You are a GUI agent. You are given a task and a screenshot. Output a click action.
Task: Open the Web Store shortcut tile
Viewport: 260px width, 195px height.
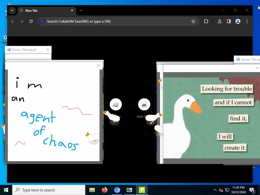point(144,104)
